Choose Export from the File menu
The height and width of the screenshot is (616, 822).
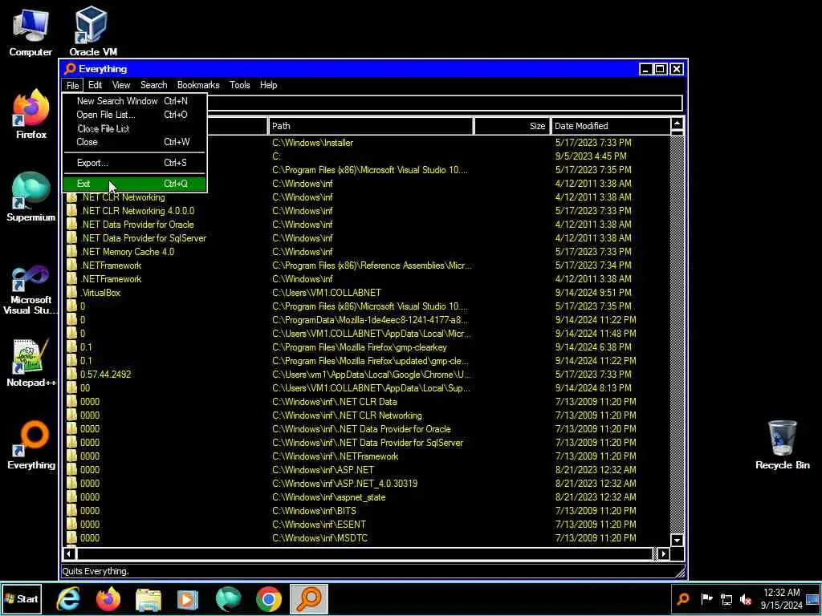click(x=135, y=162)
